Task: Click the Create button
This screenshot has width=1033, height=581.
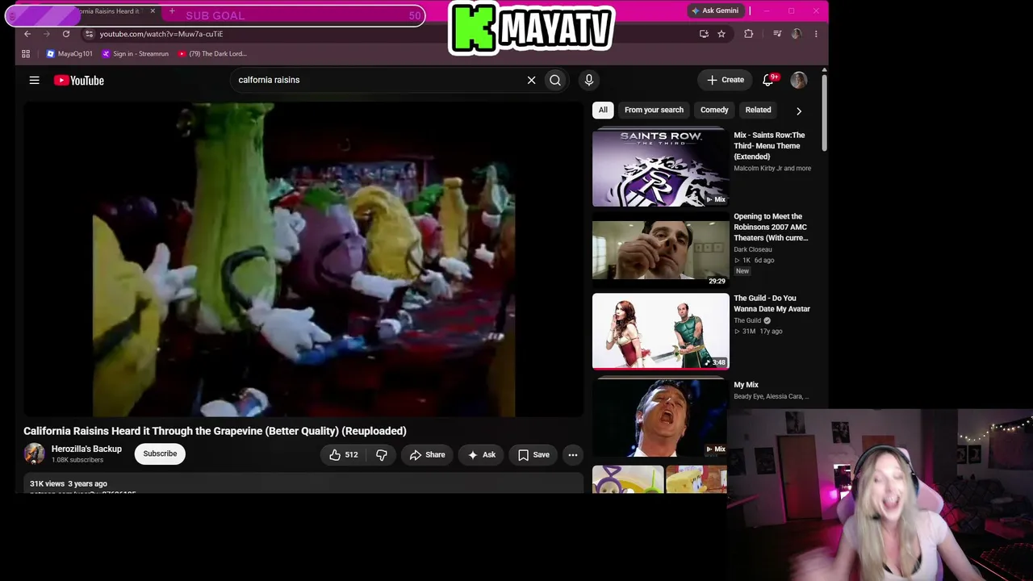Action: pyautogui.click(x=726, y=80)
